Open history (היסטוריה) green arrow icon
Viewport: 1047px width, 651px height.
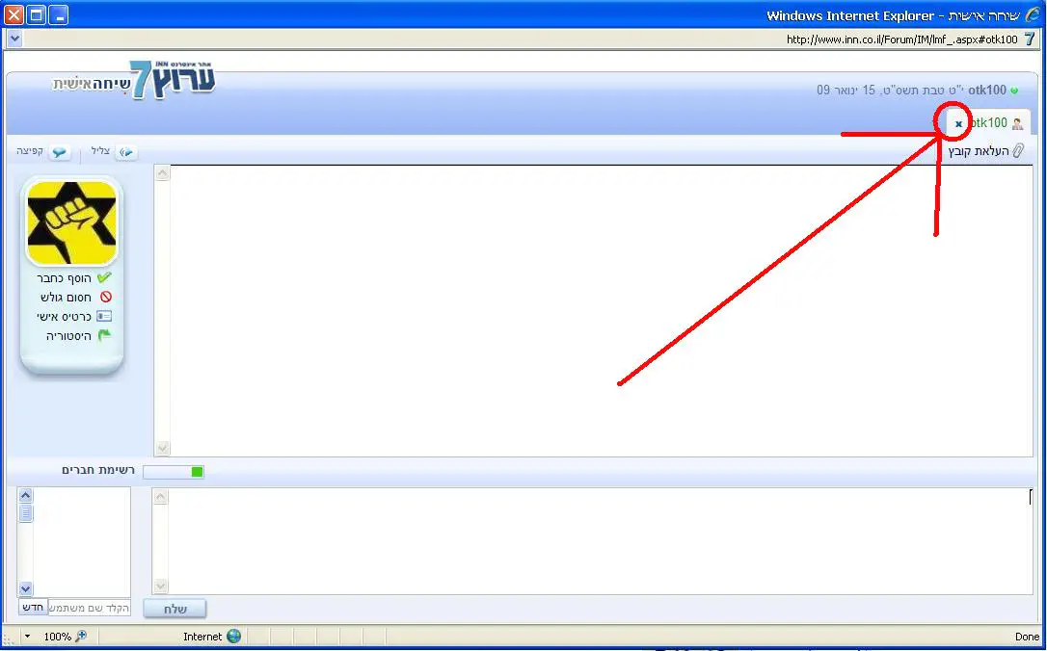[104, 335]
